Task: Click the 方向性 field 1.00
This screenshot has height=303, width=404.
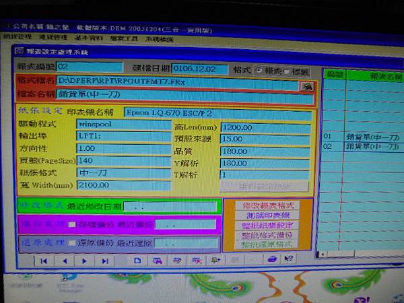Action: pyautogui.click(x=124, y=149)
